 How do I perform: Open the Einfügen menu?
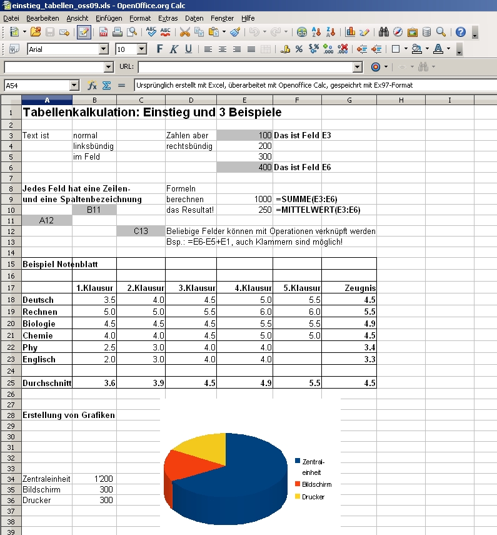(108, 18)
